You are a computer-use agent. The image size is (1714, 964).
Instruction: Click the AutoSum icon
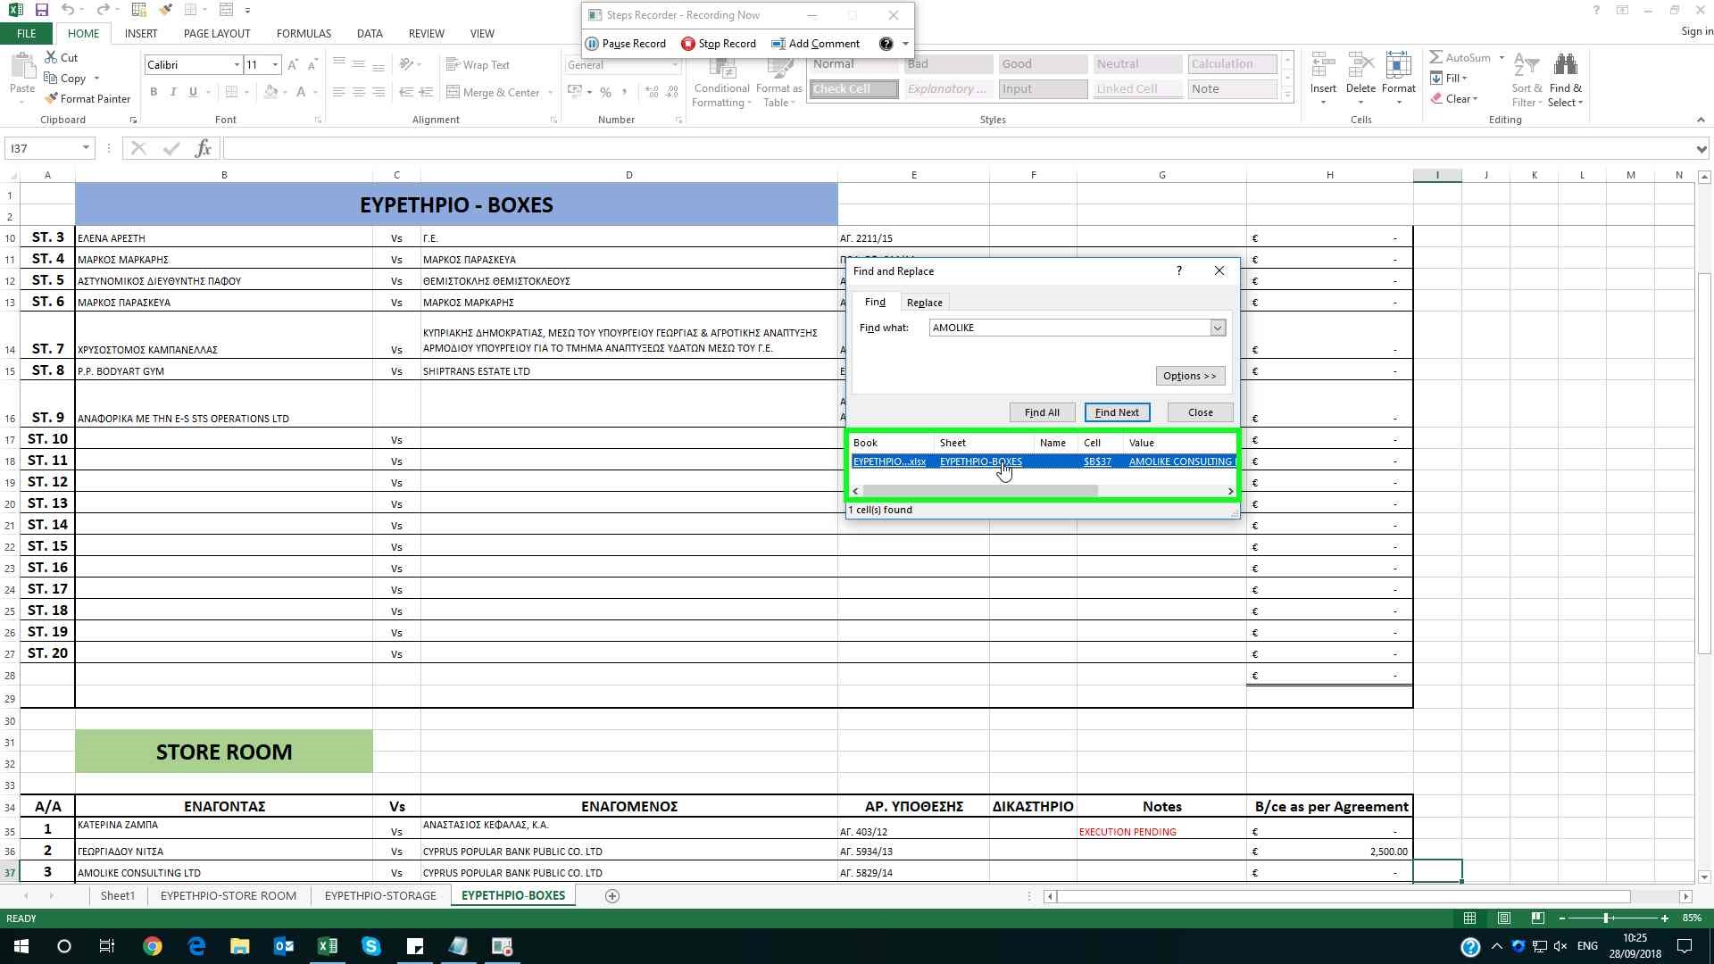pyautogui.click(x=1436, y=58)
